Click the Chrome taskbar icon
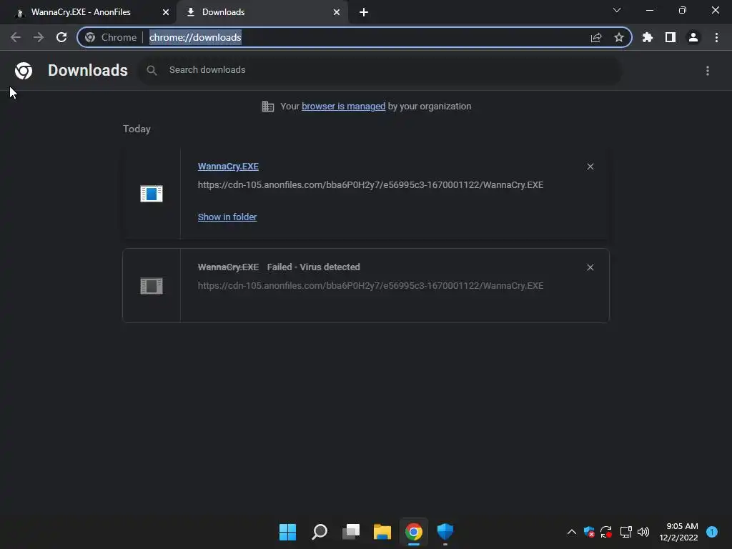This screenshot has width=732, height=549. 414,532
